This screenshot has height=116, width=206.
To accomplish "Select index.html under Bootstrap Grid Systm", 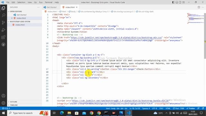I will 20,25.
